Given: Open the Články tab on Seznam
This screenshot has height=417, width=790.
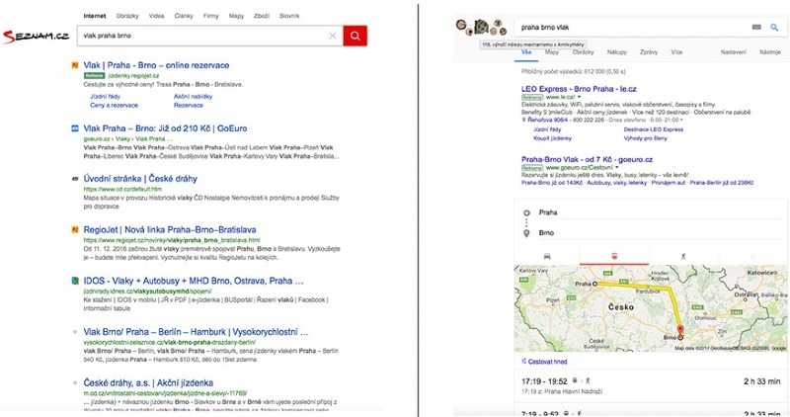Looking at the screenshot, I should point(184,16).
